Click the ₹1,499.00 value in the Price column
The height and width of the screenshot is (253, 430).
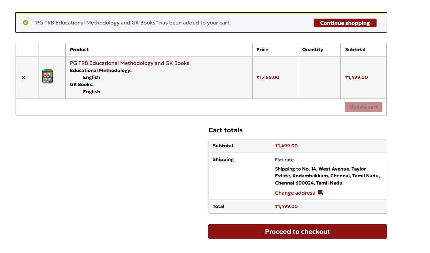tap(268, 77)
